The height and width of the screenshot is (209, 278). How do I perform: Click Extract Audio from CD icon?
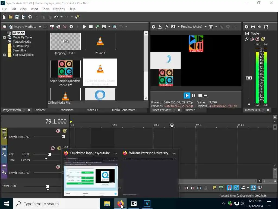58,27
